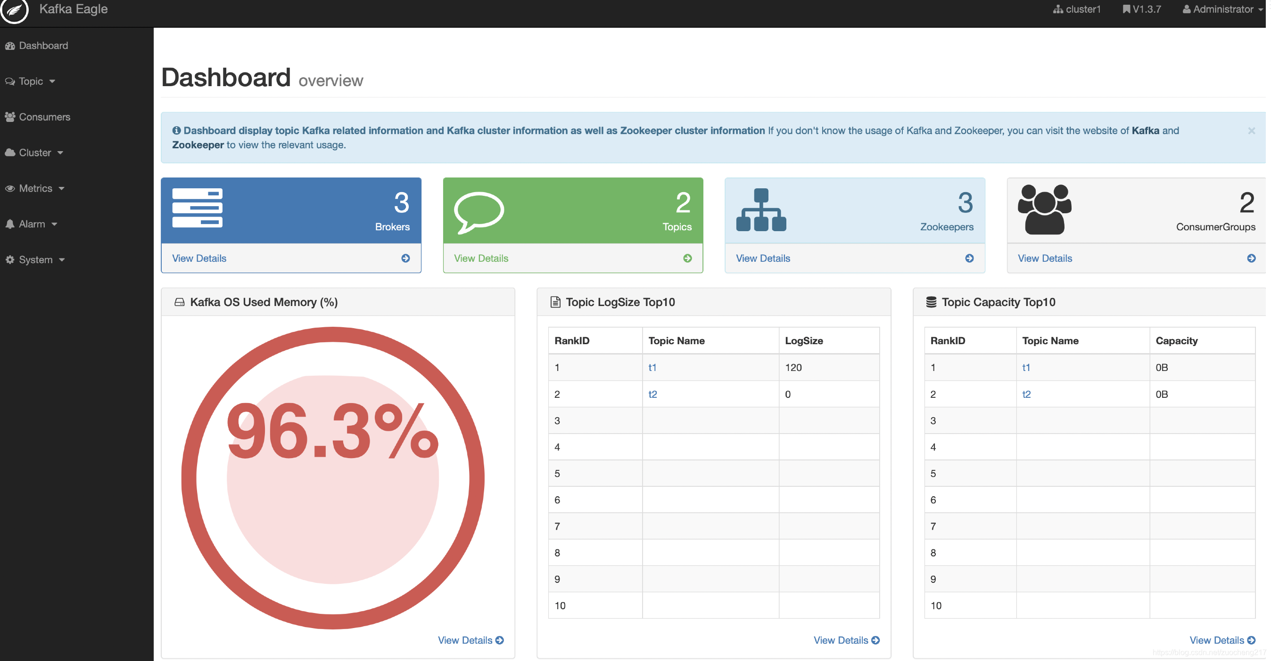This screenshot has width=1271, height=661.
Task: Expand the Metrics sidebar menu
Action: click(35, 188)
